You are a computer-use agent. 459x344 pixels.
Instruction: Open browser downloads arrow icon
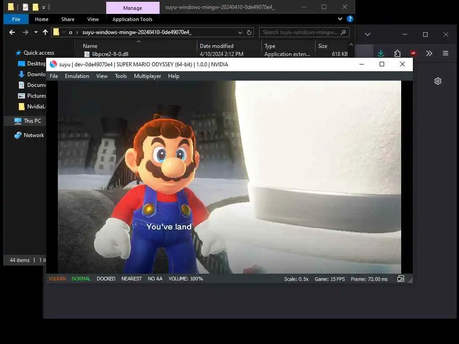[381, 53]
